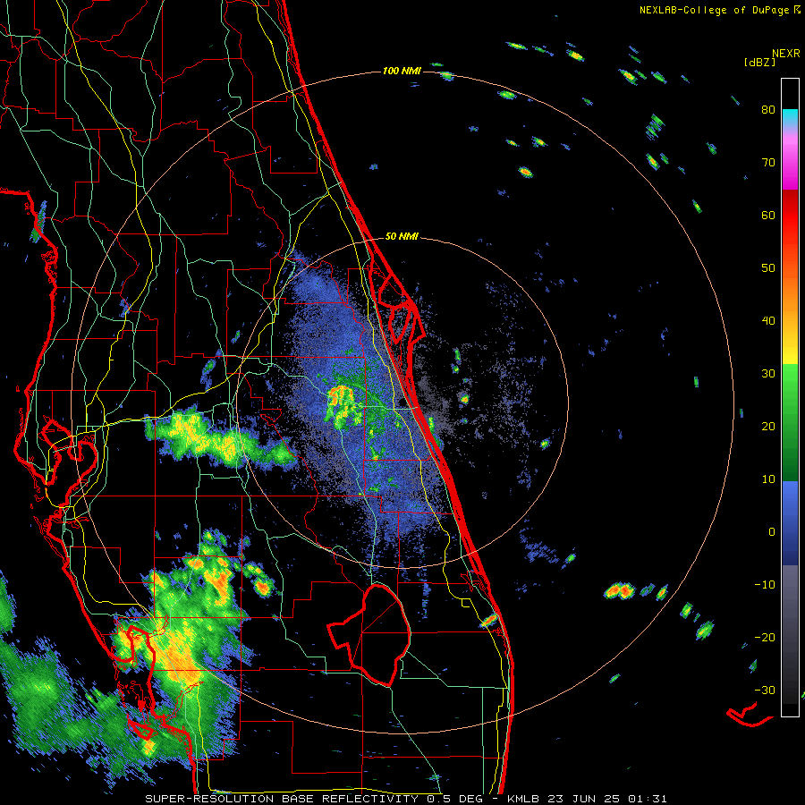This screenshot has height=805, width=805.
Task: Click the NEXLAB-College of DuPage credit text
Action: pos(714,10)
